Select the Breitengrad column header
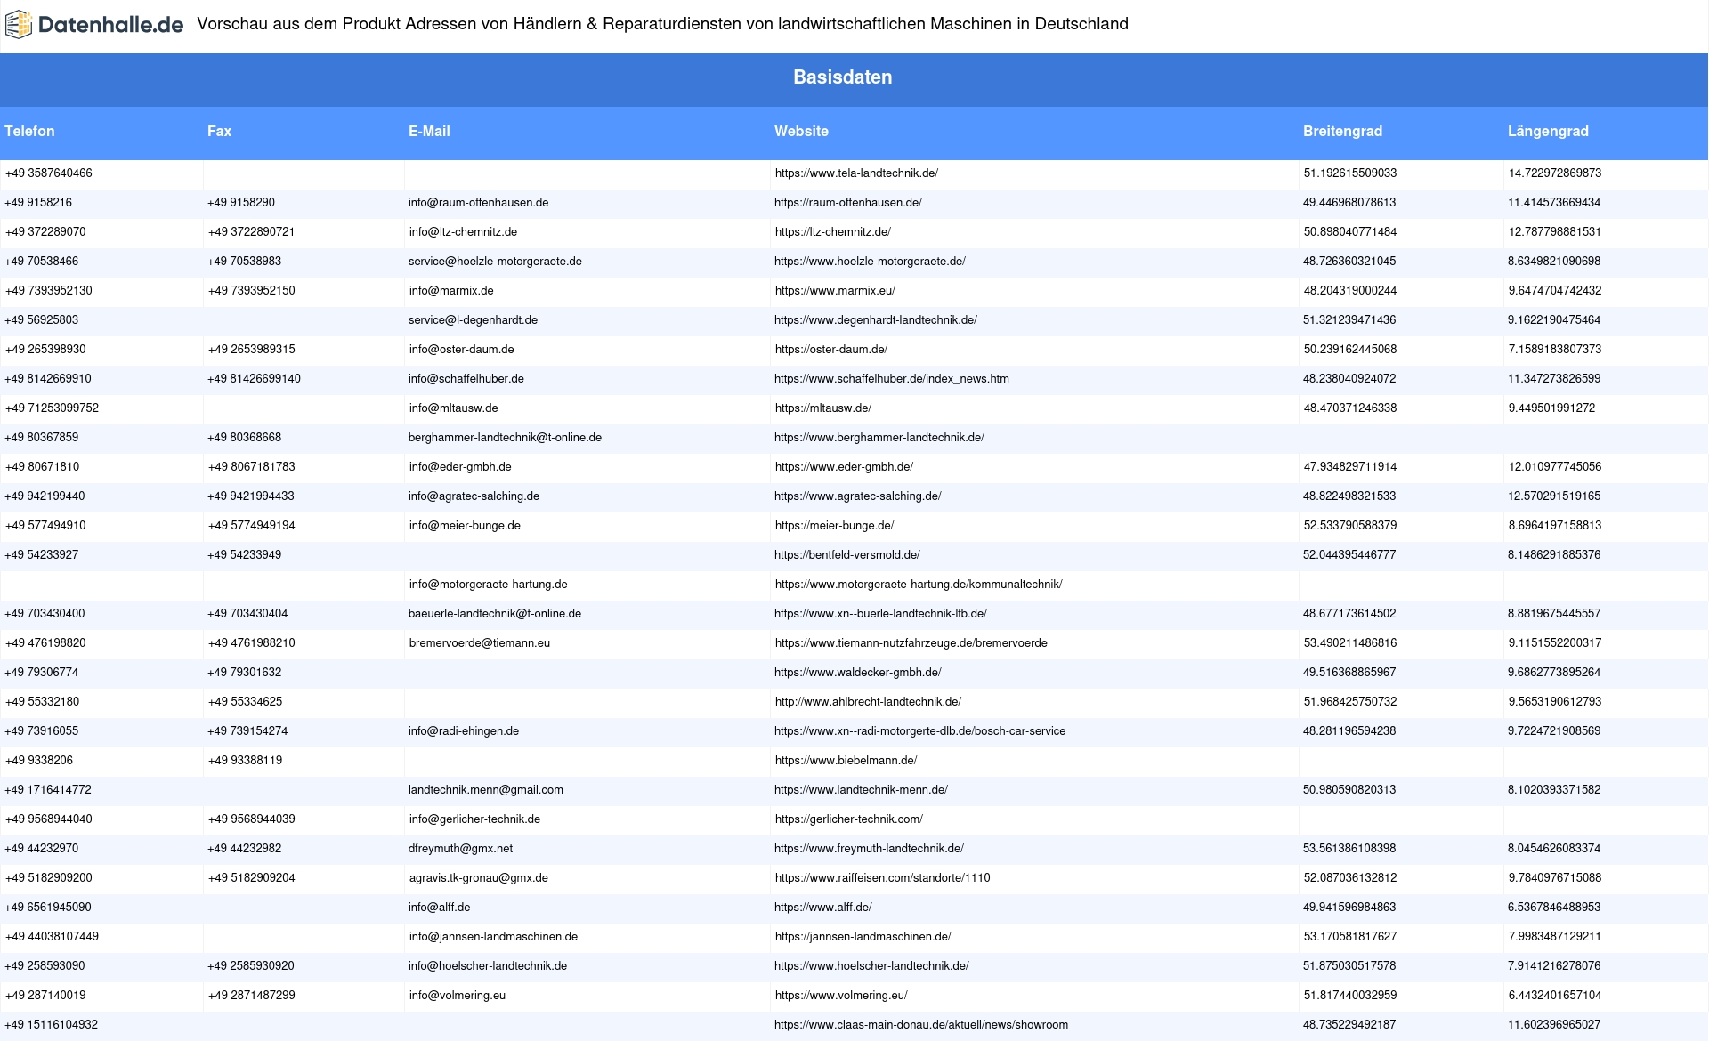This screenshot has width=1709, height=1041. [1342, 132]
